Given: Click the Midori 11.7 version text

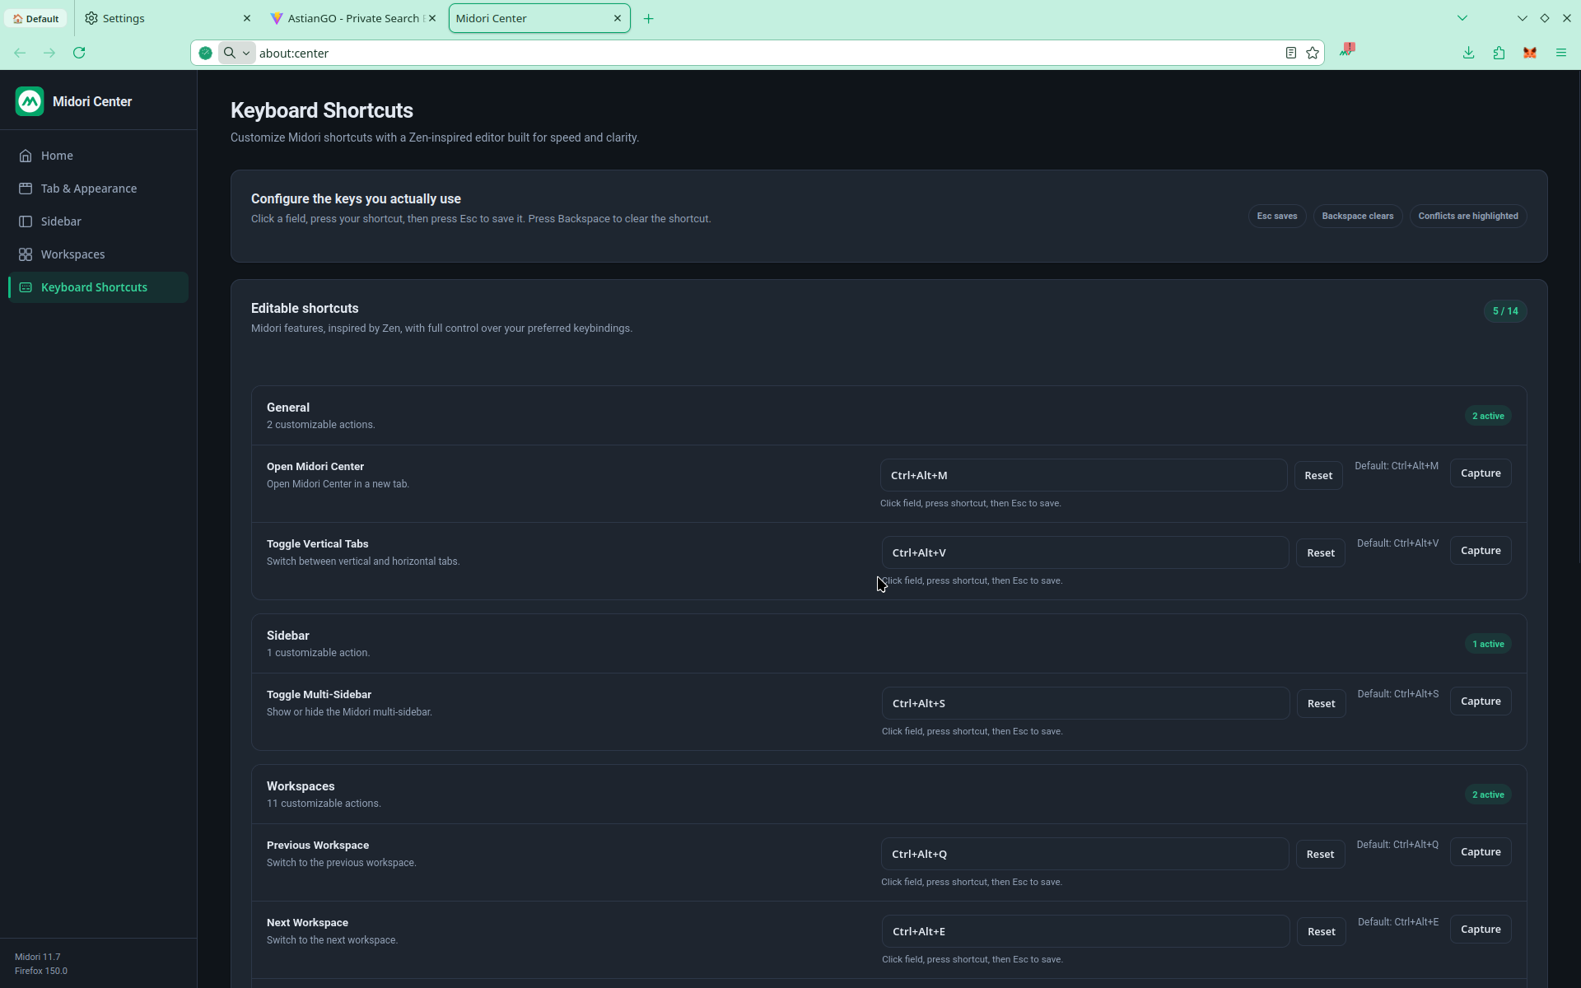Looking at the screenshot, I should (x=37, y=957).
